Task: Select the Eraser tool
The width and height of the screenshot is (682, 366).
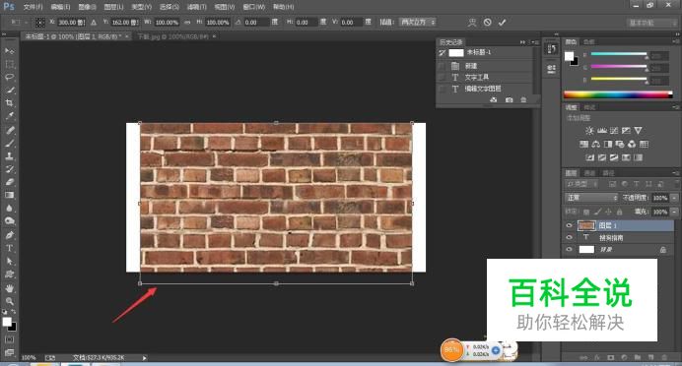Action: [x=9, y=182]
